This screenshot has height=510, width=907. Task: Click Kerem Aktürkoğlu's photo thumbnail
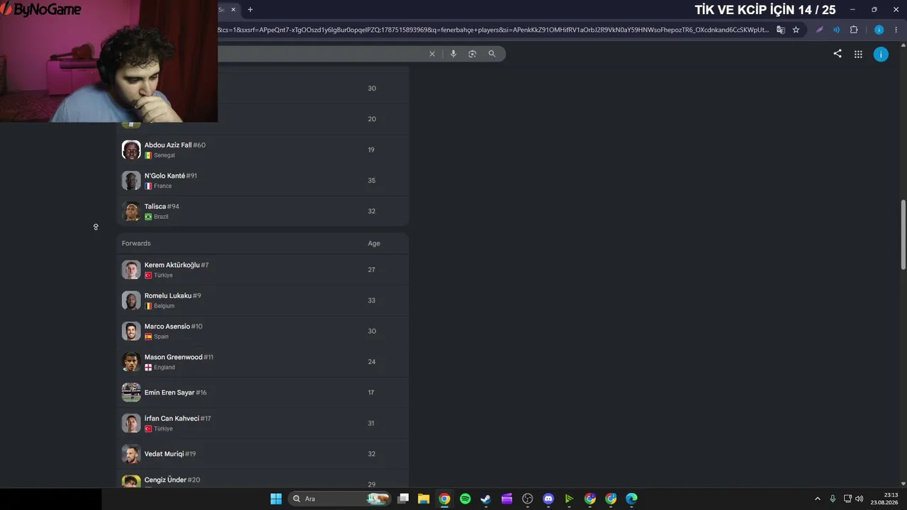tap(131, 270)
